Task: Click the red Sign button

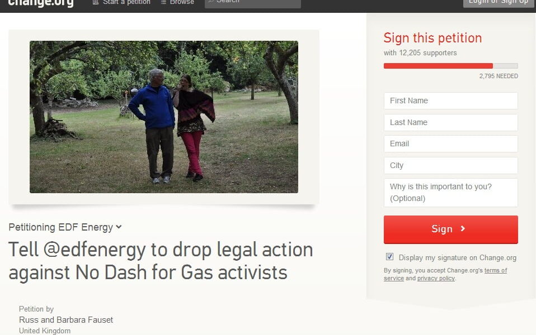Action: 450,229
